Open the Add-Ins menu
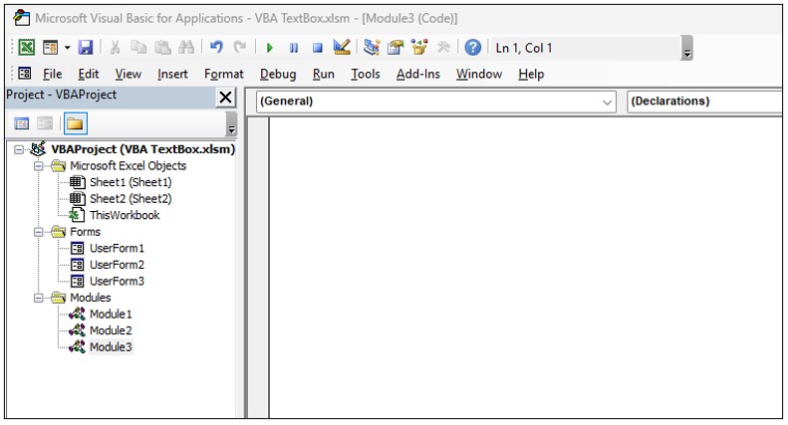 pos(418,75)
